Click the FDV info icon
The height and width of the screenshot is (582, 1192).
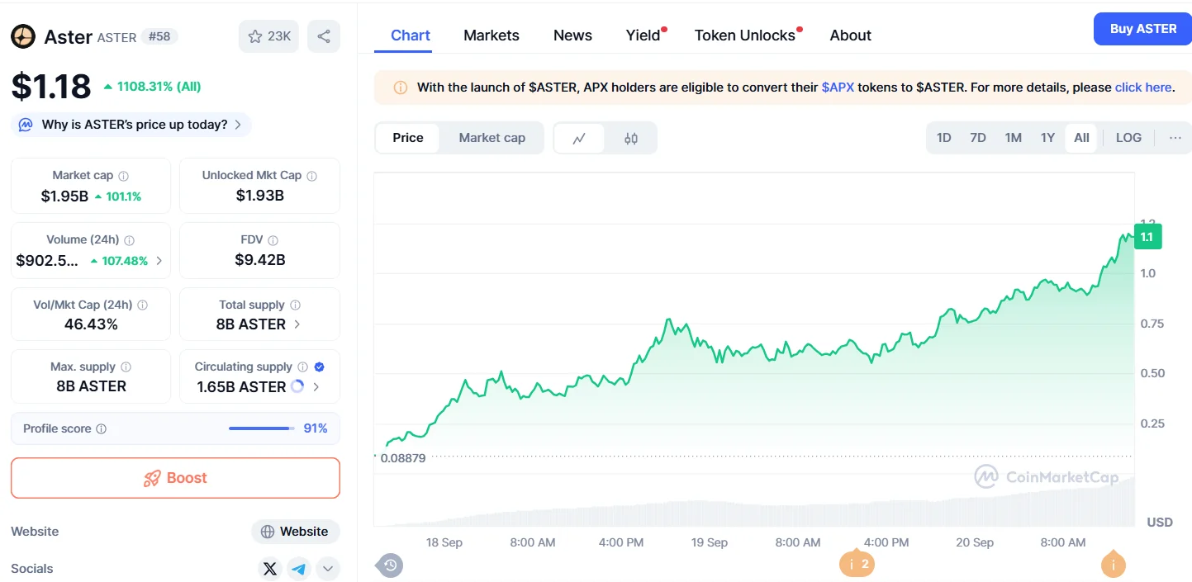pos(273,240)
